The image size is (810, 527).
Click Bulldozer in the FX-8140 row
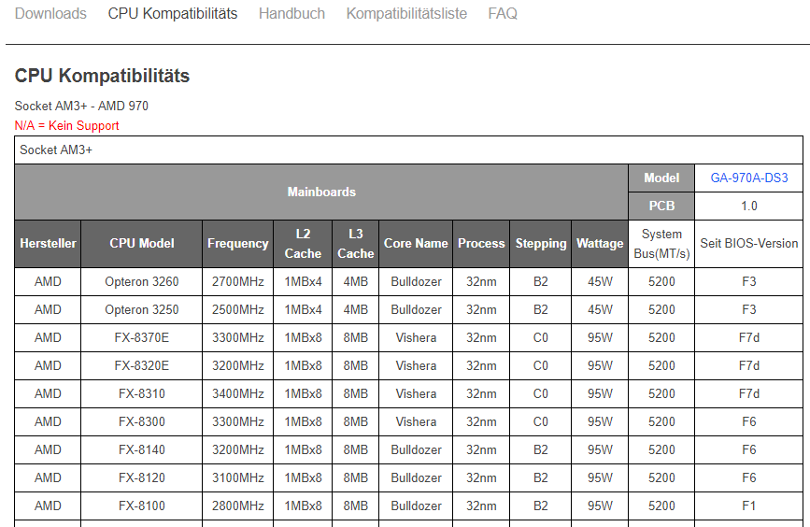tap(416, 449)
